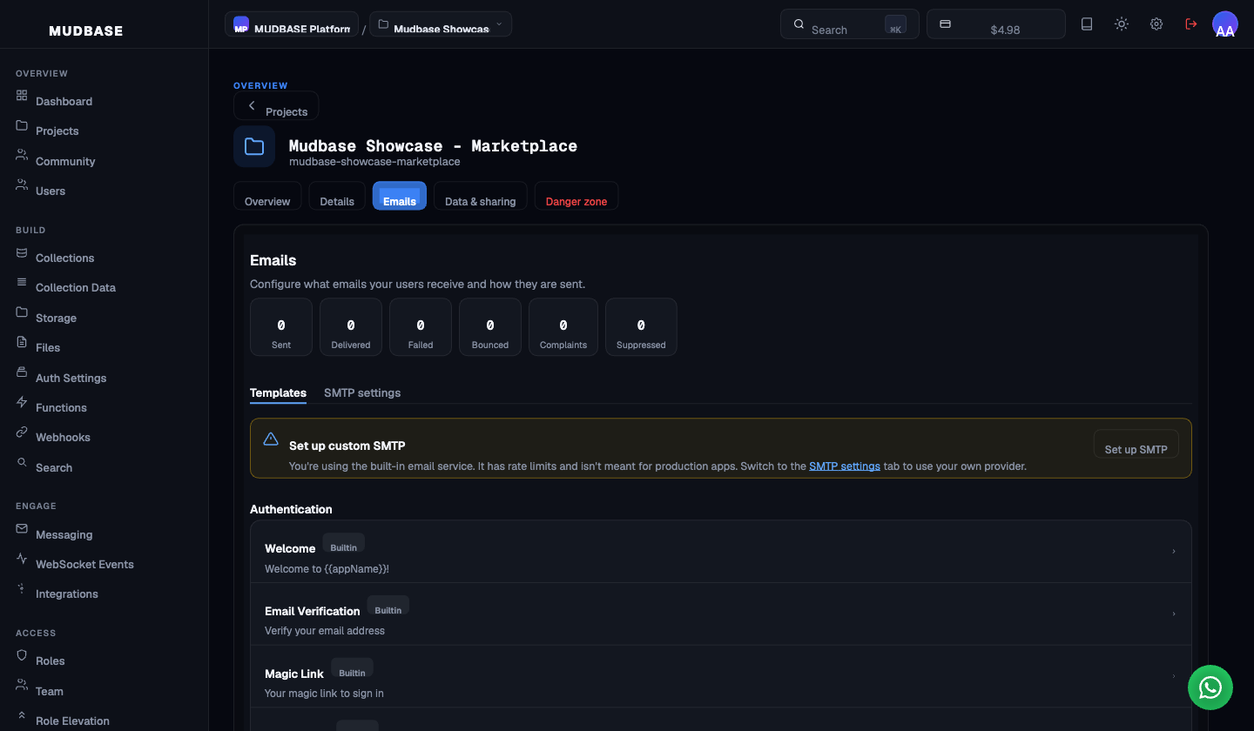Click the Functions lightning bolt icon

22,402
